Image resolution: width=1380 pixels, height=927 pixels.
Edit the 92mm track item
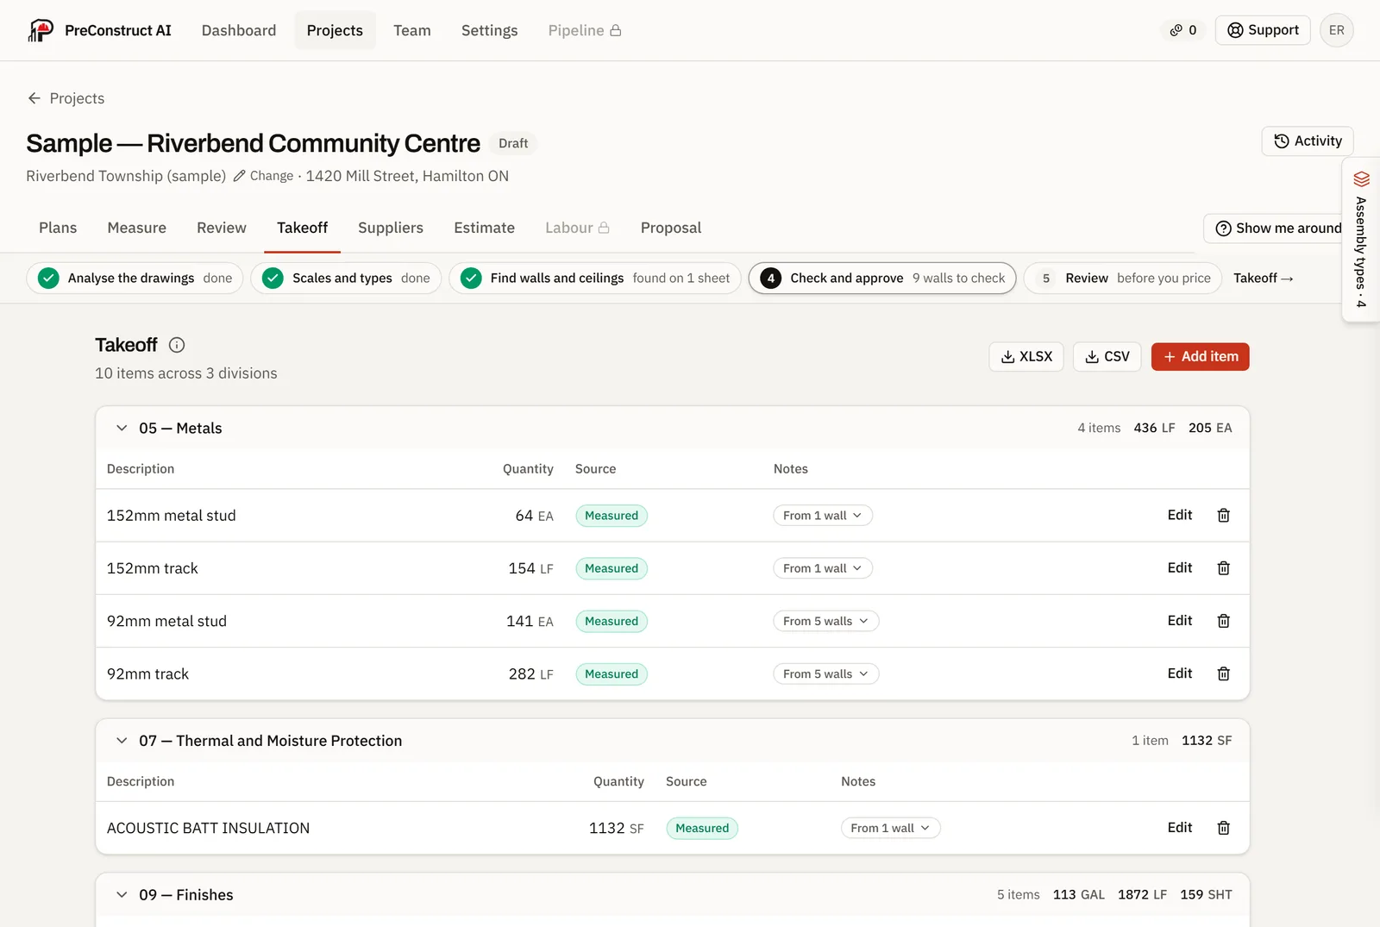(x=1179, y=673)
